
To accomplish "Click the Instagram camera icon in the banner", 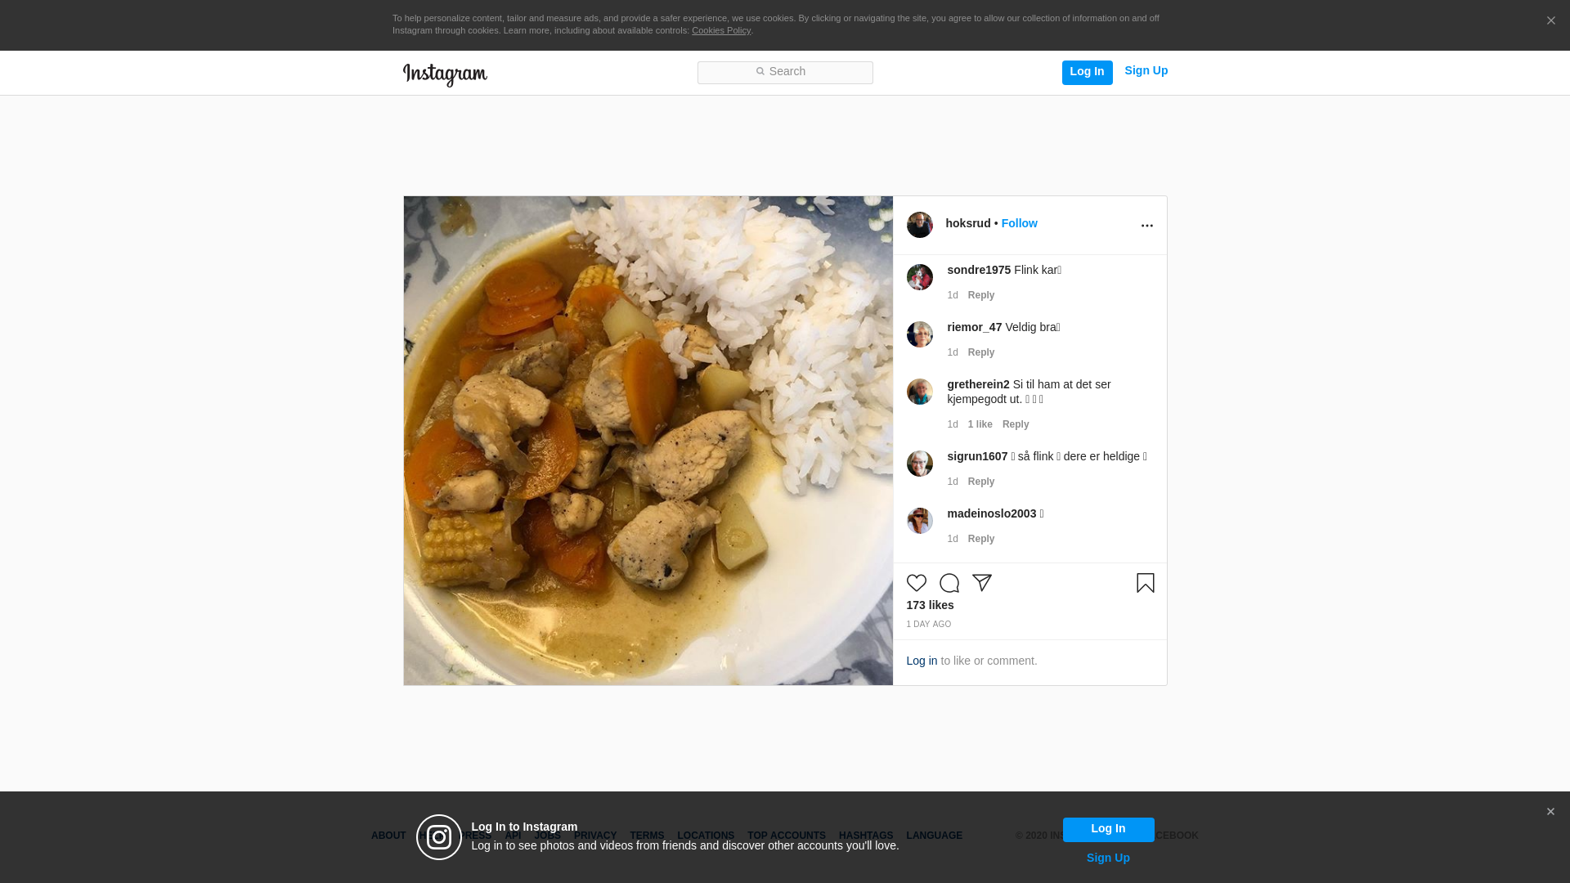I will click(439, 837).
